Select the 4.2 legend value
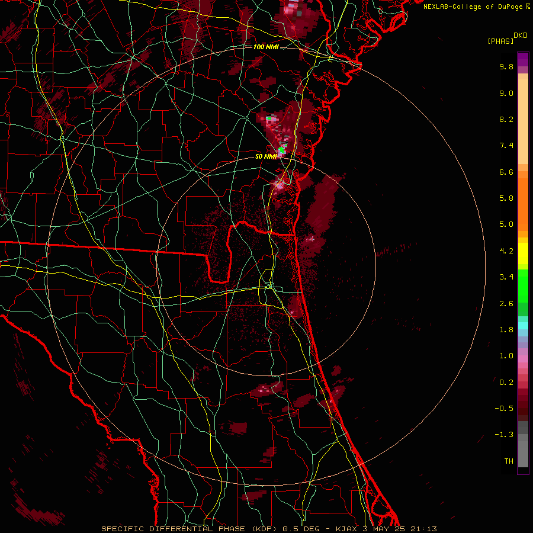 tap(506, 251)
